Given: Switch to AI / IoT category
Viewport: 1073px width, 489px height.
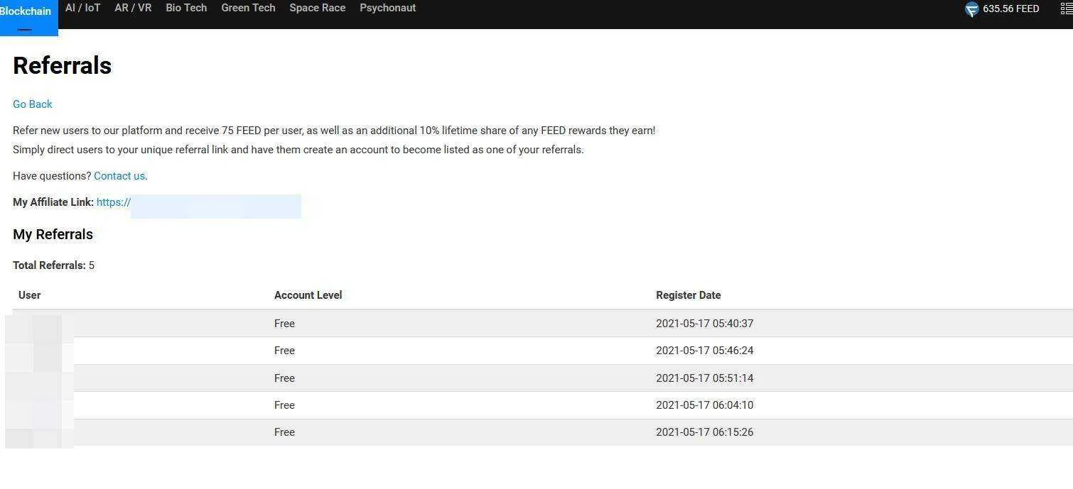Looking at the screenshot, I should 82,8.
